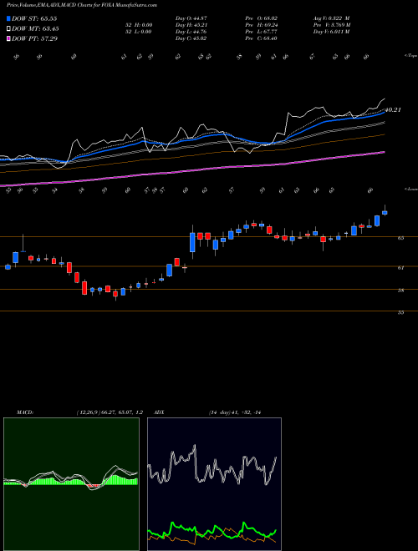418x551 pixels.
Task: Click the 61 price level label
Action: 400,268
